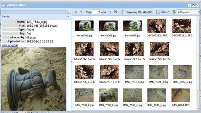Screen dimensions: 201x113
Task: Maximize the Uploads Viewer window
Action: coord(193,5)
